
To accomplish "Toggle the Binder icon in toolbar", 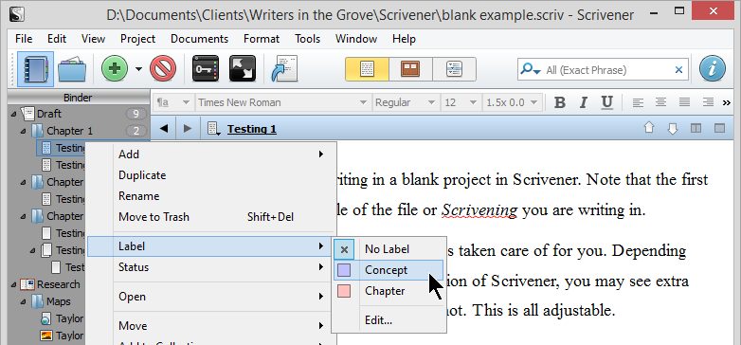I will 35,69.
